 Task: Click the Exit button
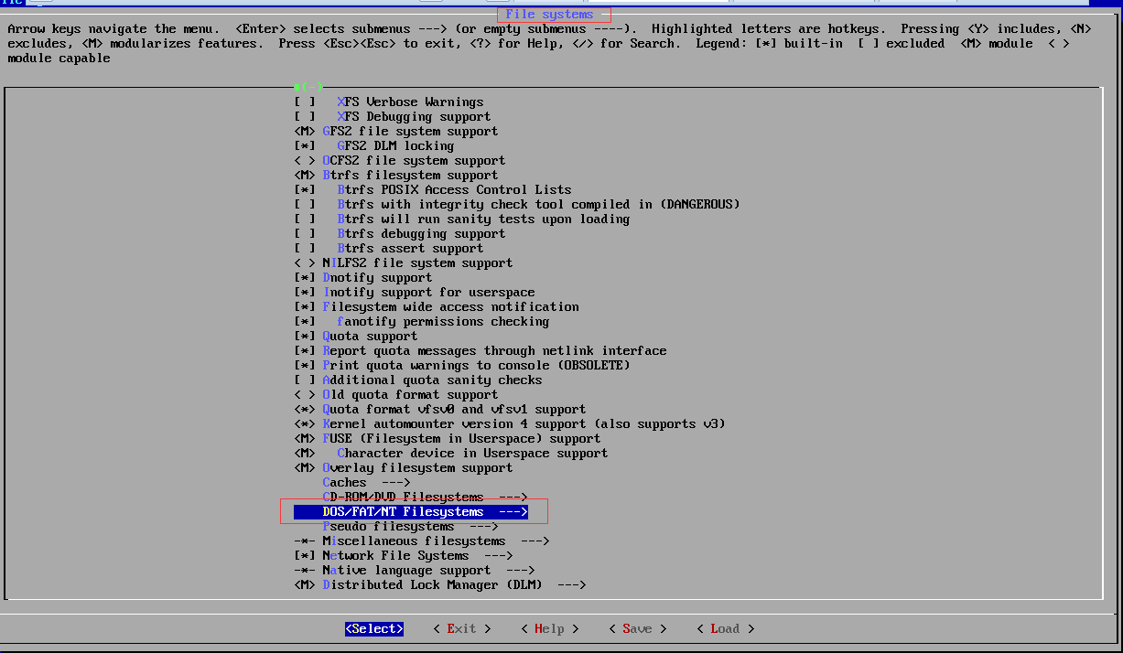(x=462, y=628)
